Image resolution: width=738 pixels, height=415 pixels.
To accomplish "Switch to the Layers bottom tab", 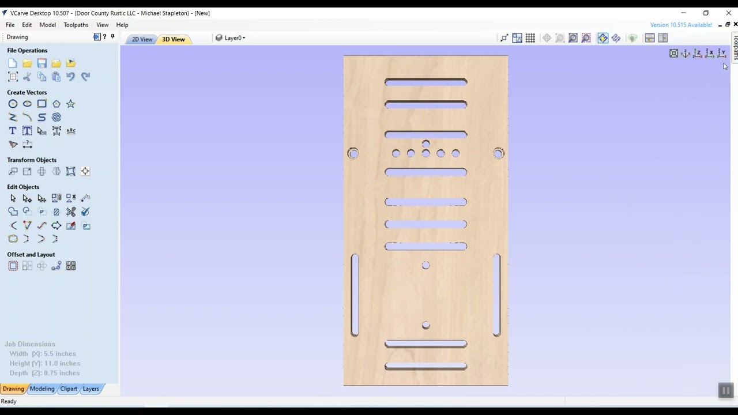I will click(x=91, y=388).
